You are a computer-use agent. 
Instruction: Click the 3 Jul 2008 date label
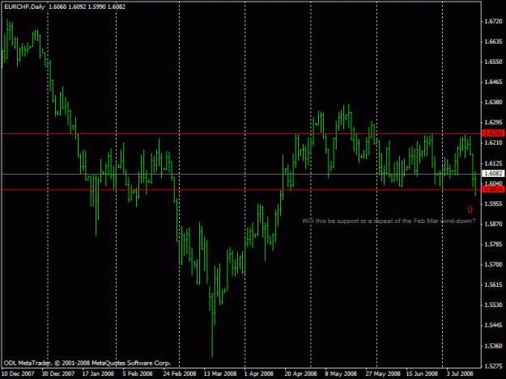click(460, 373)
